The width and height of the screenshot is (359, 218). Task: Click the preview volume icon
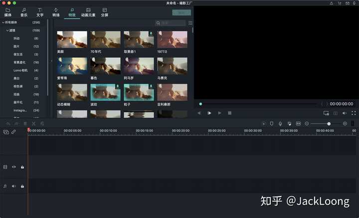(x=345, y=113)
